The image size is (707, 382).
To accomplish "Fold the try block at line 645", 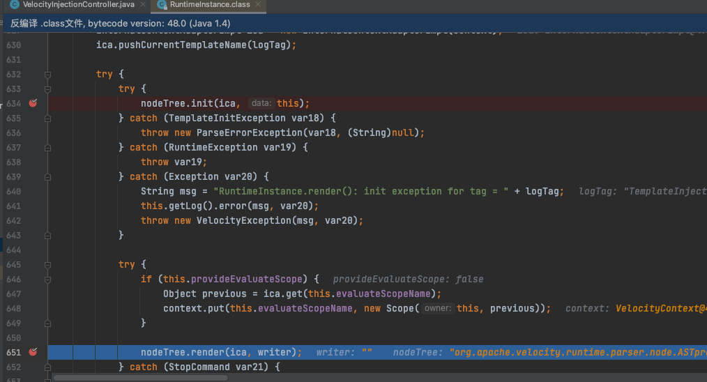I will [x=48, y=265].
